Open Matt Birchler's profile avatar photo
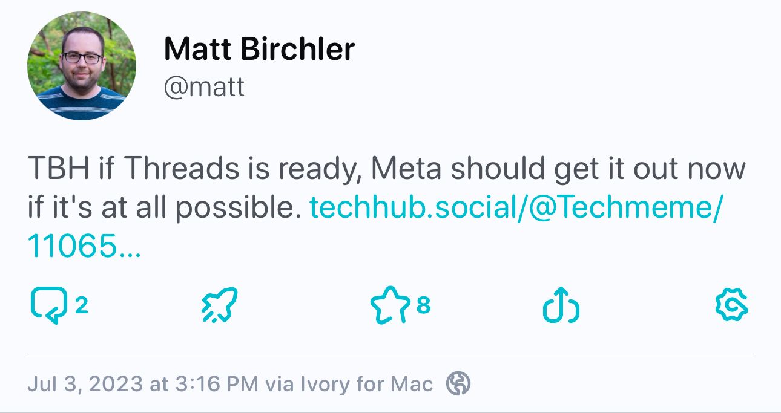The width and height of the screenshot is (781, 413). [x=81, y=66]
